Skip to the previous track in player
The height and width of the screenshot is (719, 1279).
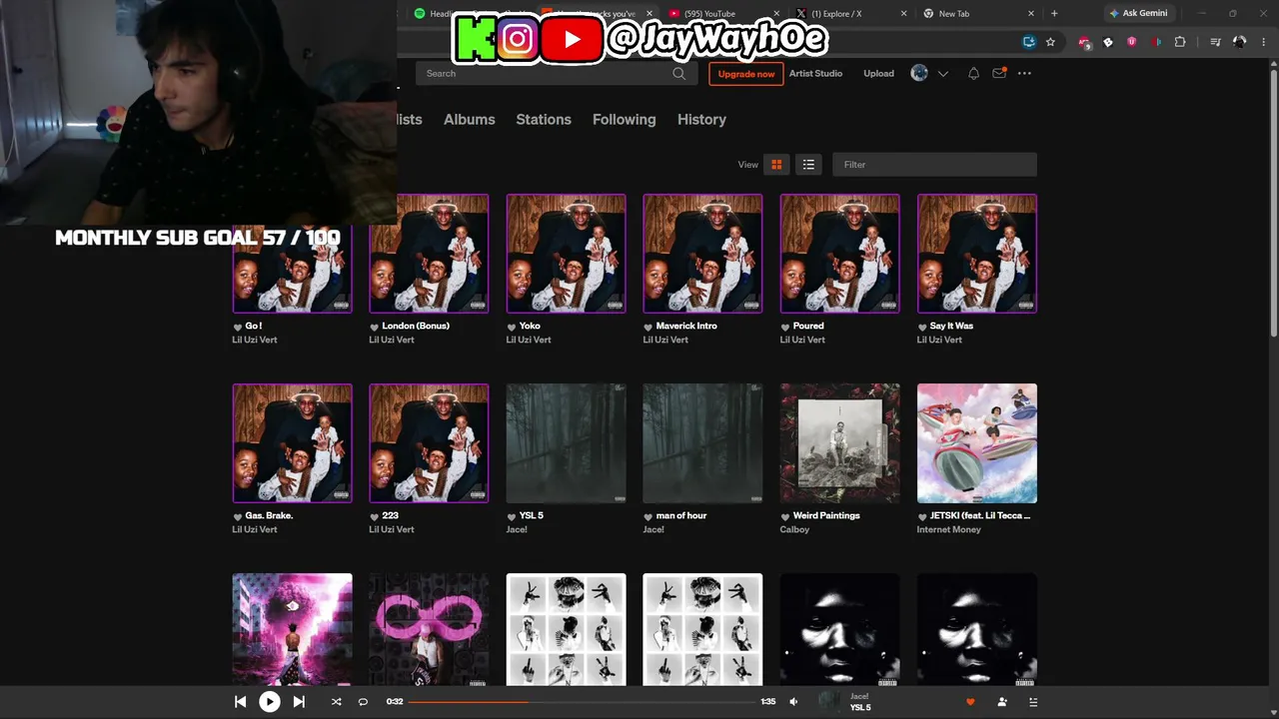[x=240, y=702]
